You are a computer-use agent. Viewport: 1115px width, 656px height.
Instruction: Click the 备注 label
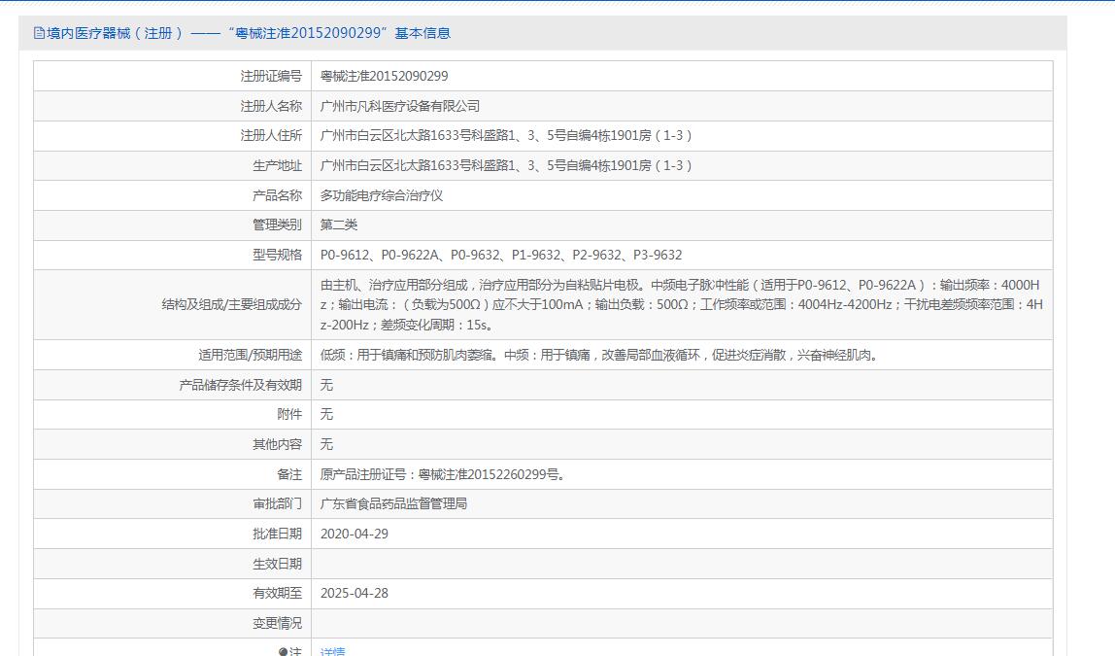(x=289, y=474)
